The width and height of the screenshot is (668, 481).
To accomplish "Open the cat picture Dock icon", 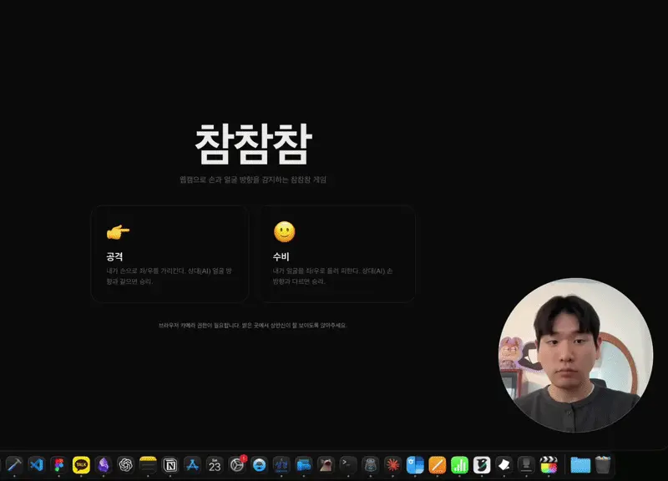I will pyautogui.click(x=326, y=465).
